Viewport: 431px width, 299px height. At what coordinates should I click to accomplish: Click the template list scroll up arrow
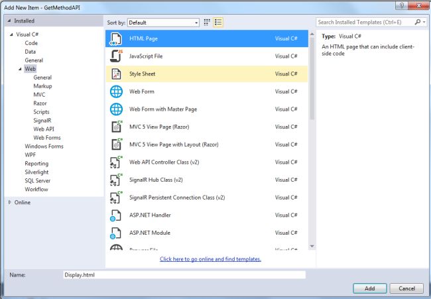coord(312,34)
